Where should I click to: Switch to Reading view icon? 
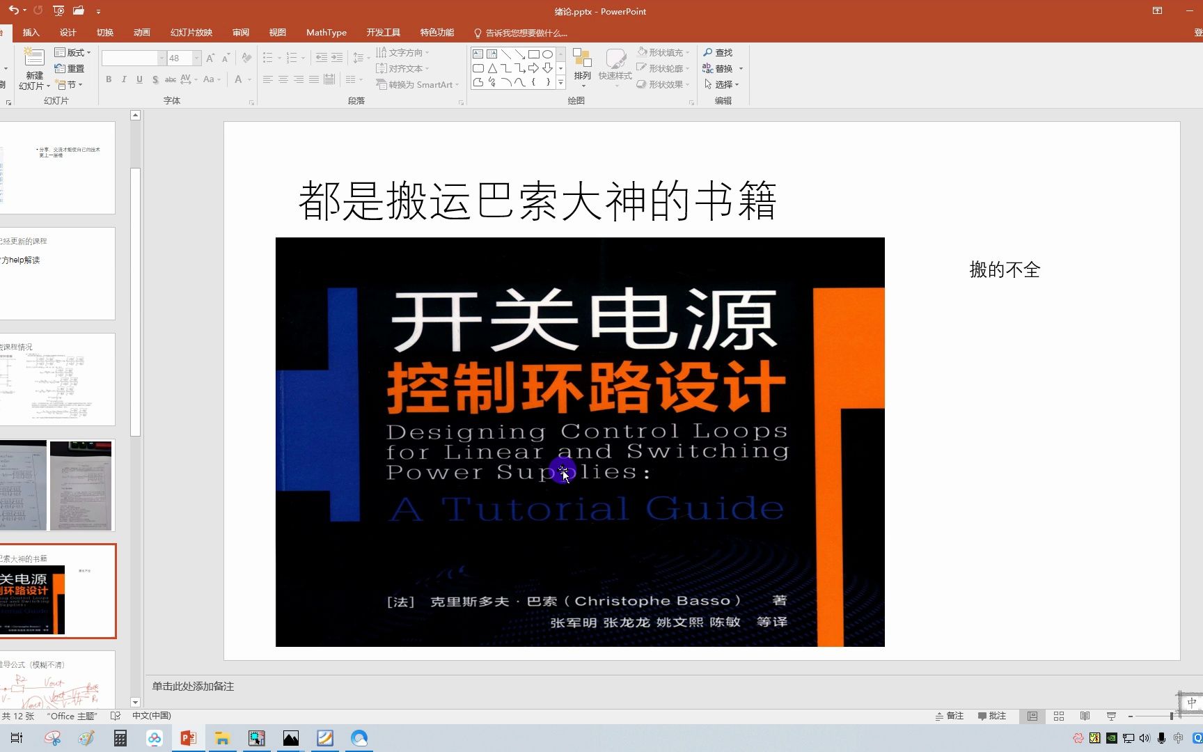tap(1085, 716)
